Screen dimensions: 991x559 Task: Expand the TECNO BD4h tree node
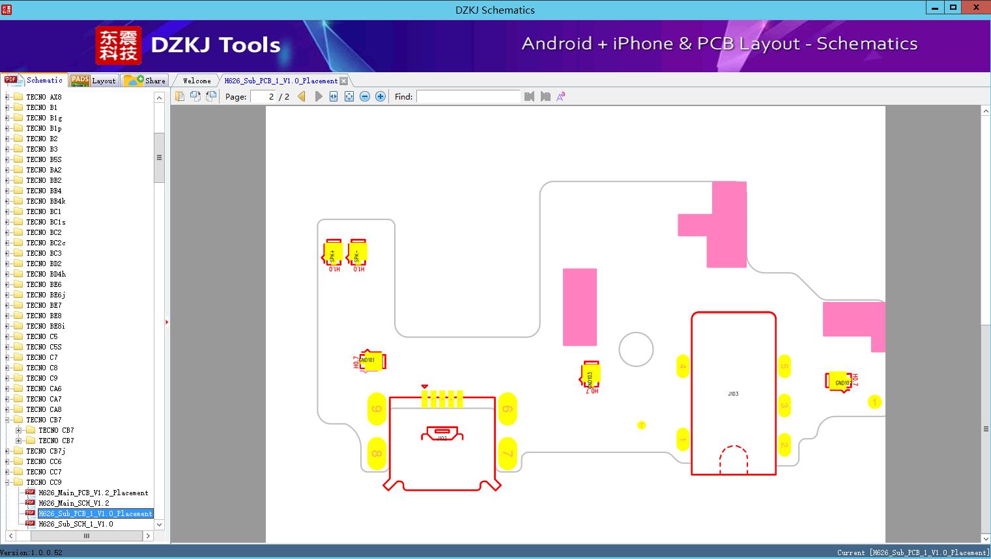7,274
